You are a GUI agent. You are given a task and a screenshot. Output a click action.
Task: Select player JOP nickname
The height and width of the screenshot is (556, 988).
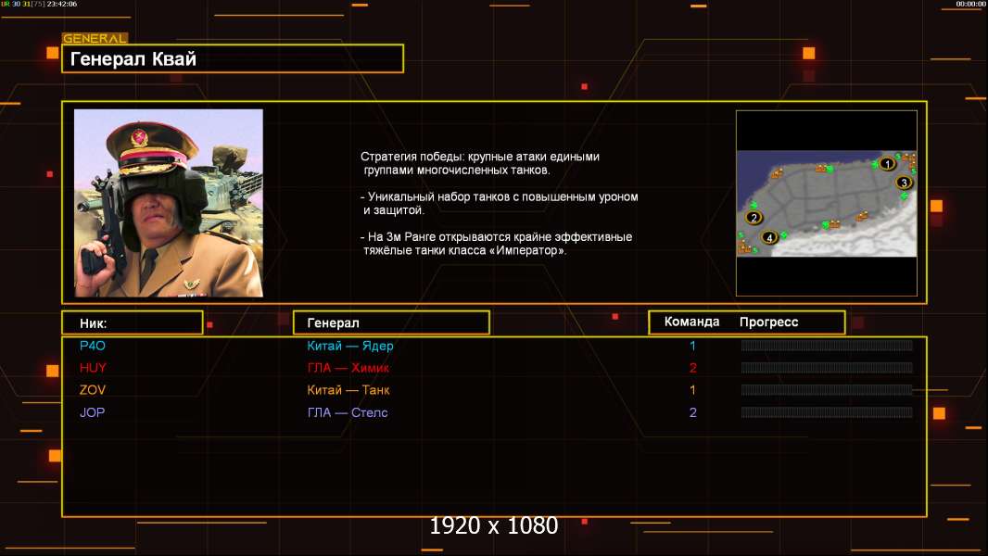[x=92, y=412]
